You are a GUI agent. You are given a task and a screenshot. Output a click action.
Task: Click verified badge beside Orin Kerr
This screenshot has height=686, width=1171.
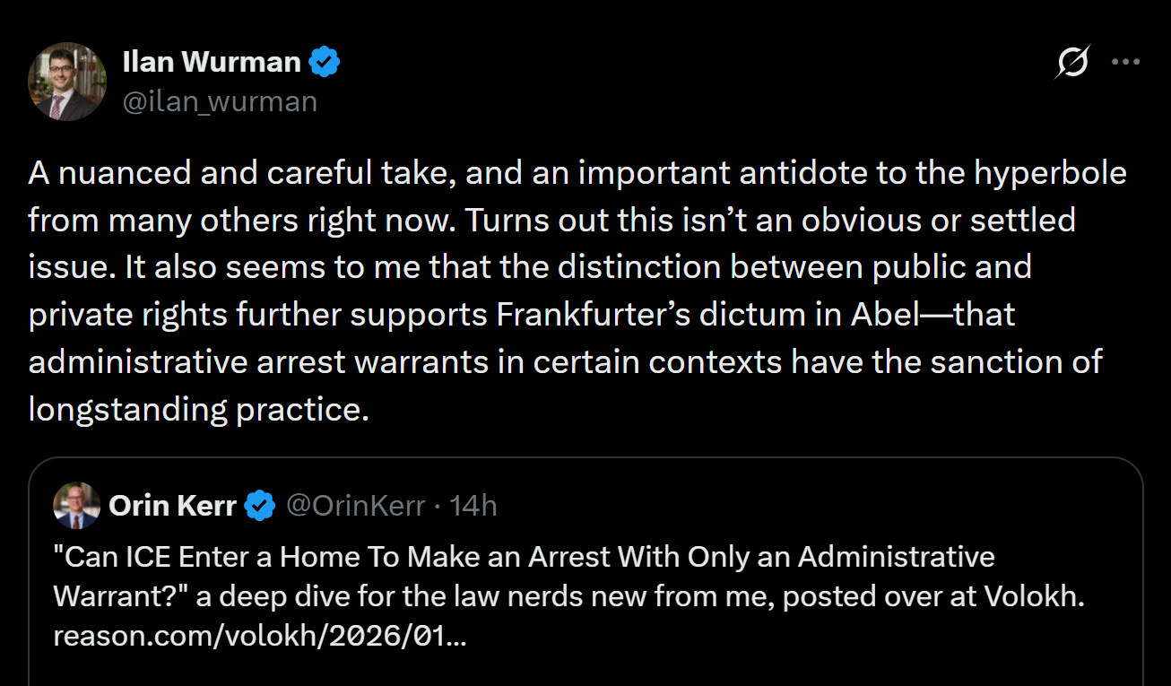pyautogui.click(x=260, y=506)
